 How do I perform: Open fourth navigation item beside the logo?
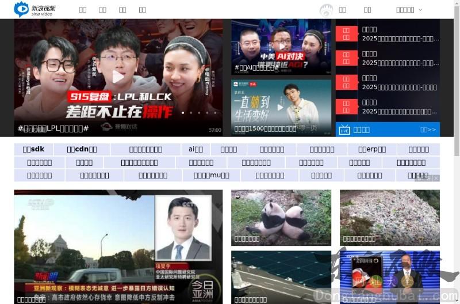pos(143,10)
